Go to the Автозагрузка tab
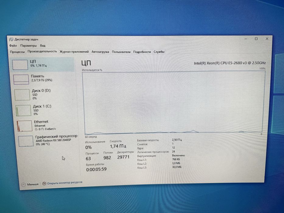Image resolution: width=284 pixels, height=213 pixels. coord(100,52)
